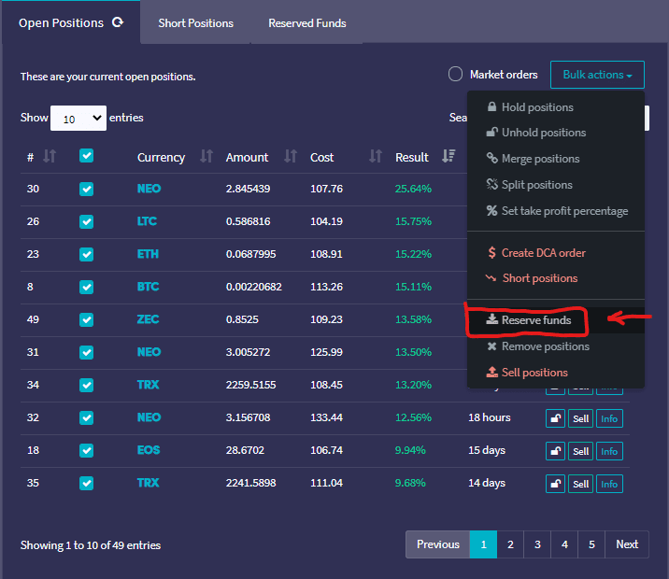
Task: Uncheck position 31 NEO checkbox
Action: pyautogui.click(x=87, y=352)
